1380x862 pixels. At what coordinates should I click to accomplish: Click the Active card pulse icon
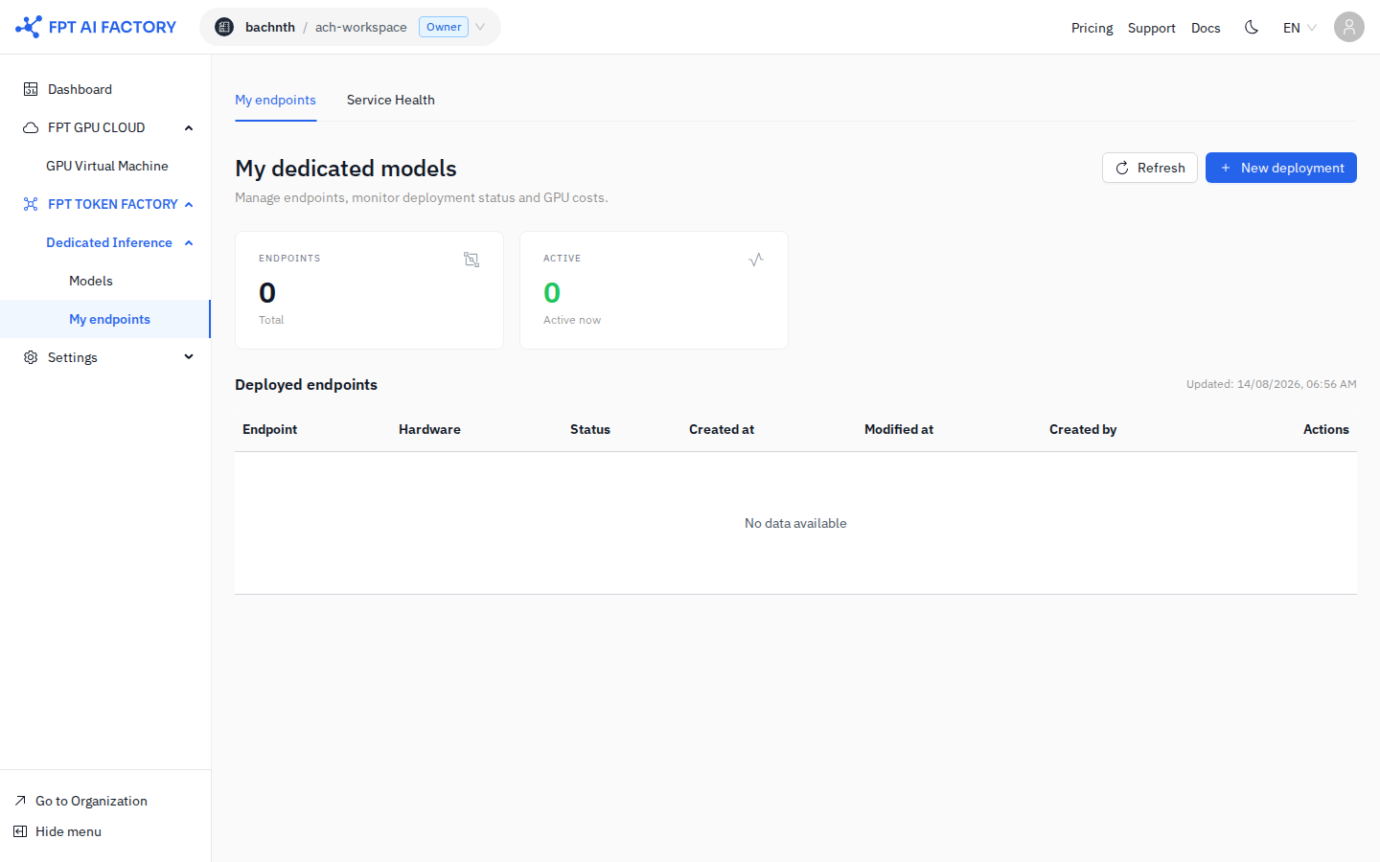click(x=756, y=260)
